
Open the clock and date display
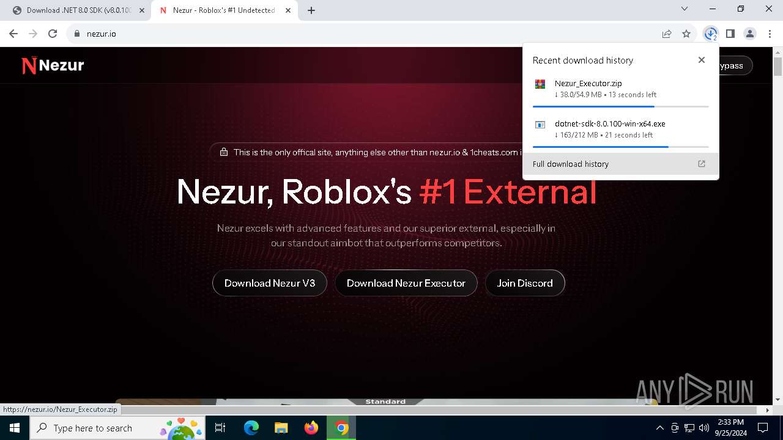730,428
